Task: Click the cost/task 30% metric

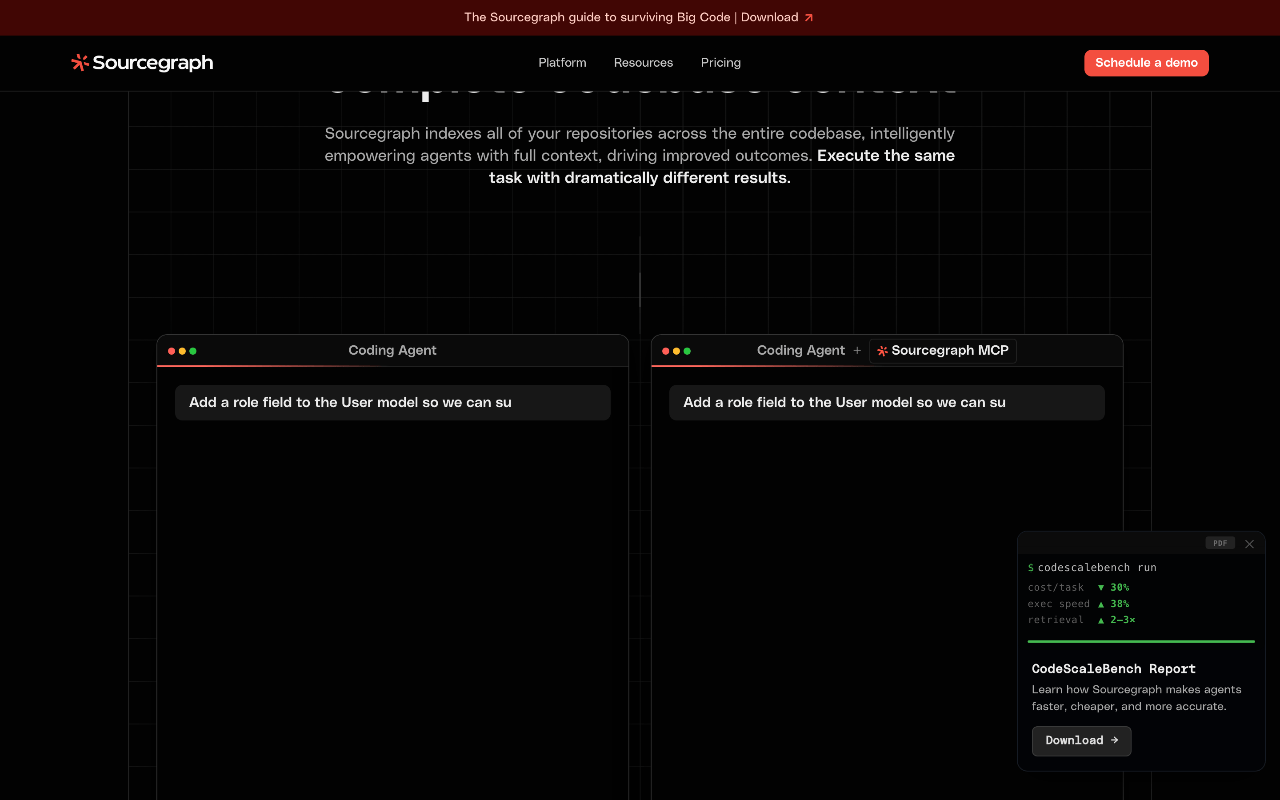Action: 1078,587
